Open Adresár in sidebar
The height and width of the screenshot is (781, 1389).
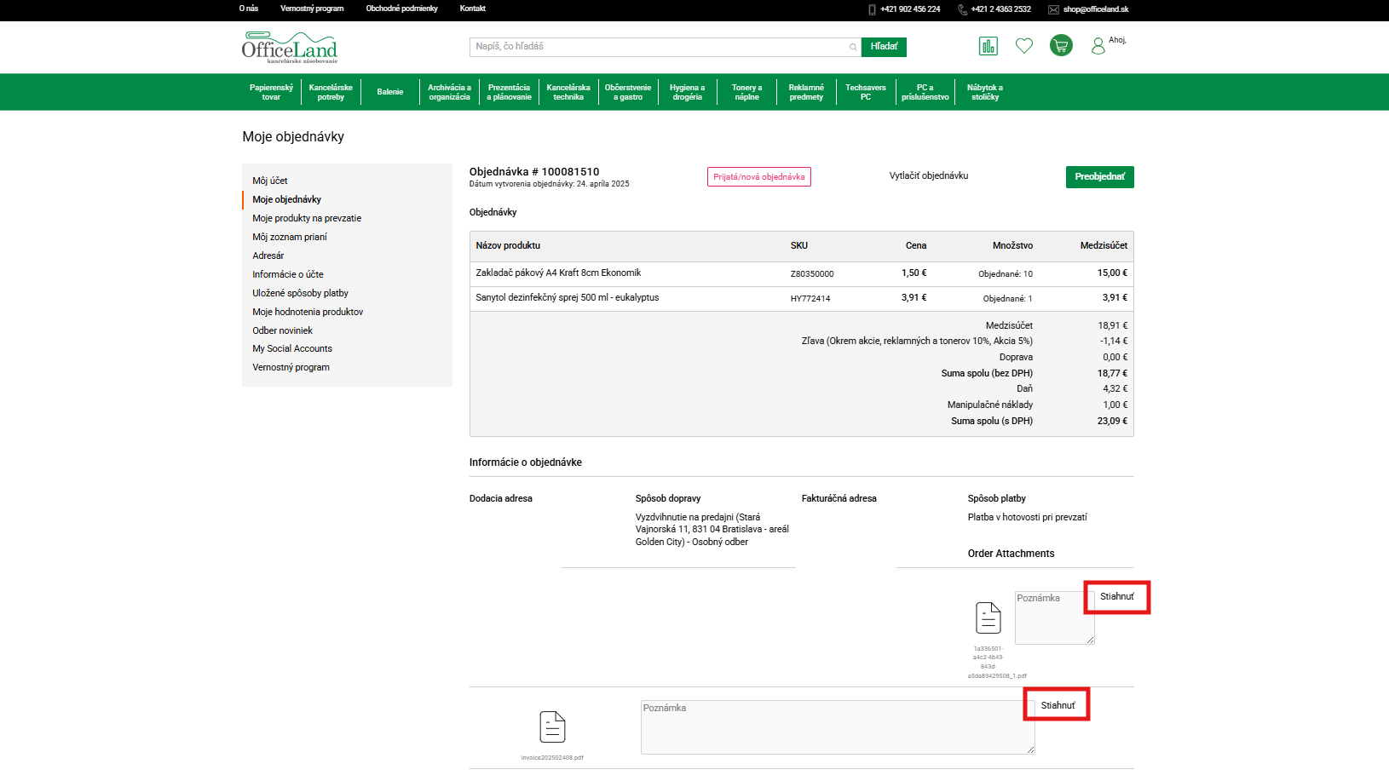(268, 256)
